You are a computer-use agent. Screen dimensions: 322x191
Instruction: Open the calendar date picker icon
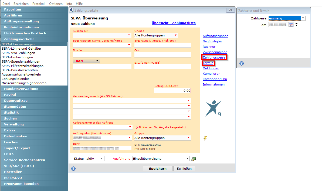tap(291, 25)
